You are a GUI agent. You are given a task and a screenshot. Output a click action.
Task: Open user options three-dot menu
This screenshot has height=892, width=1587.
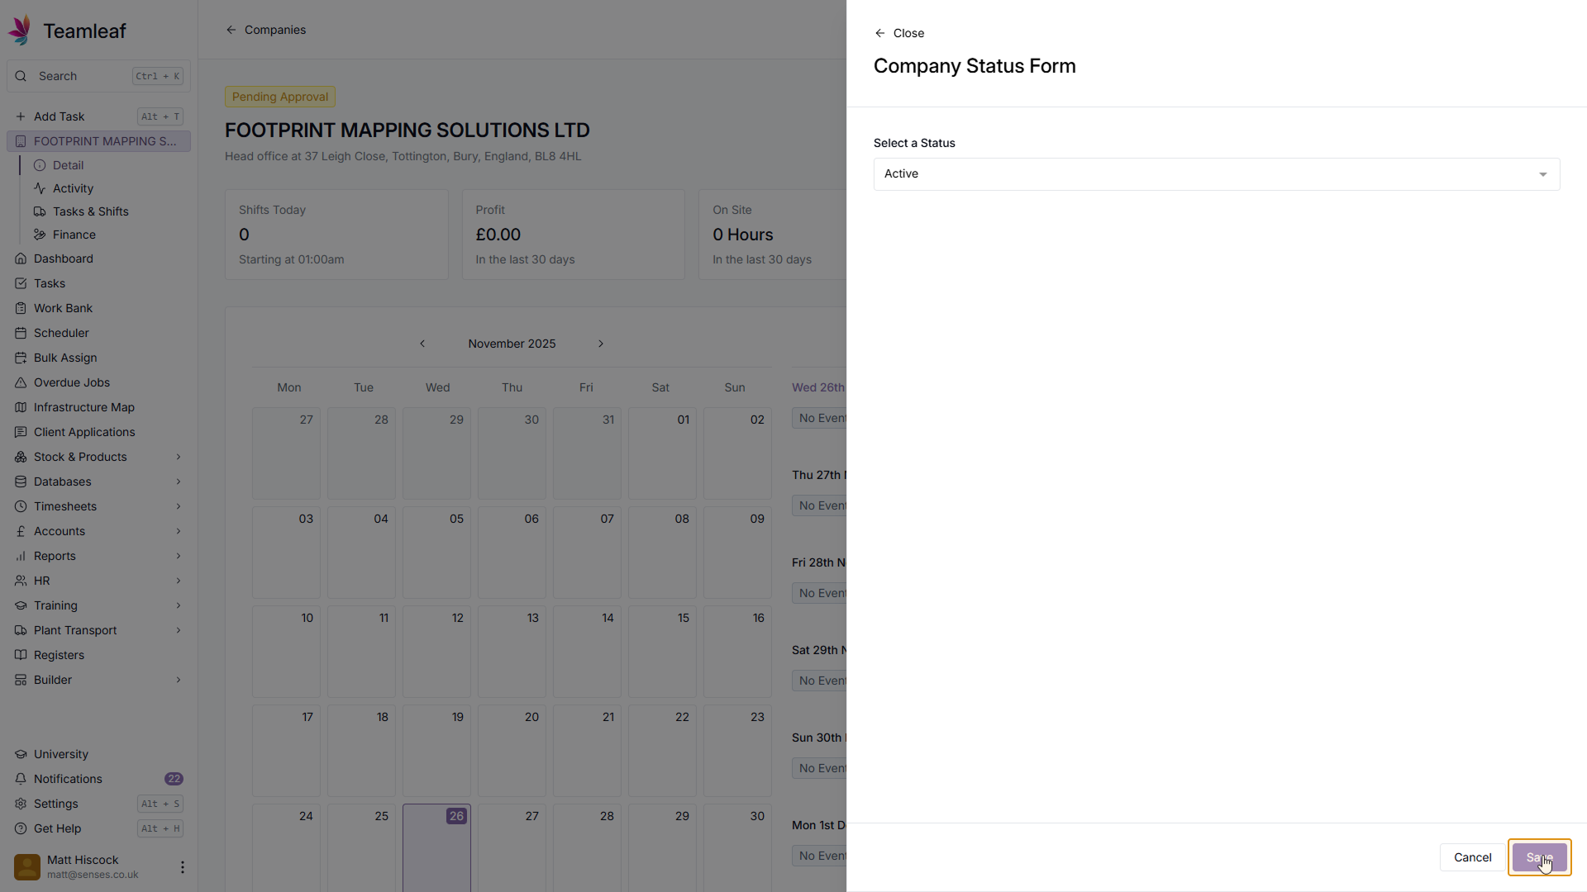(x=182, y=867)
